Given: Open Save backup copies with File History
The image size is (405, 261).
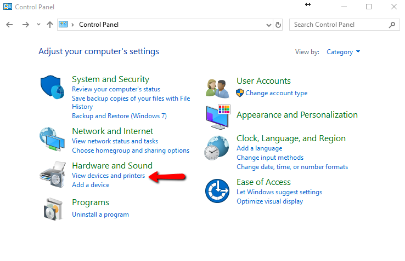Looking at the screenshot, I should coord(131,102).
